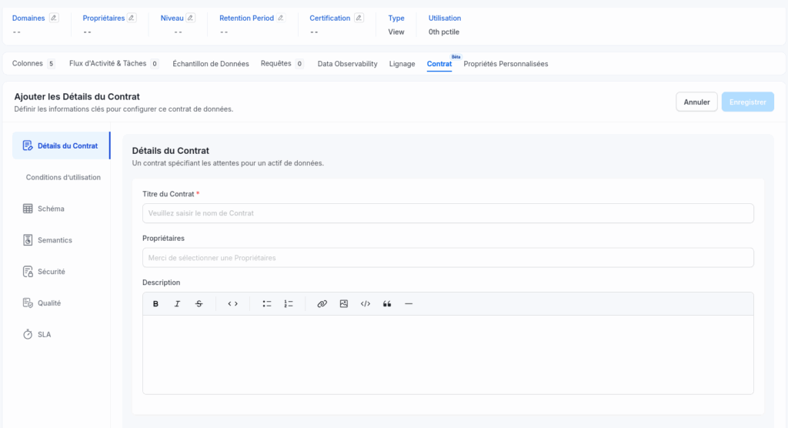Open the Propriétaires selection dropdown

[x=448, y=258]
